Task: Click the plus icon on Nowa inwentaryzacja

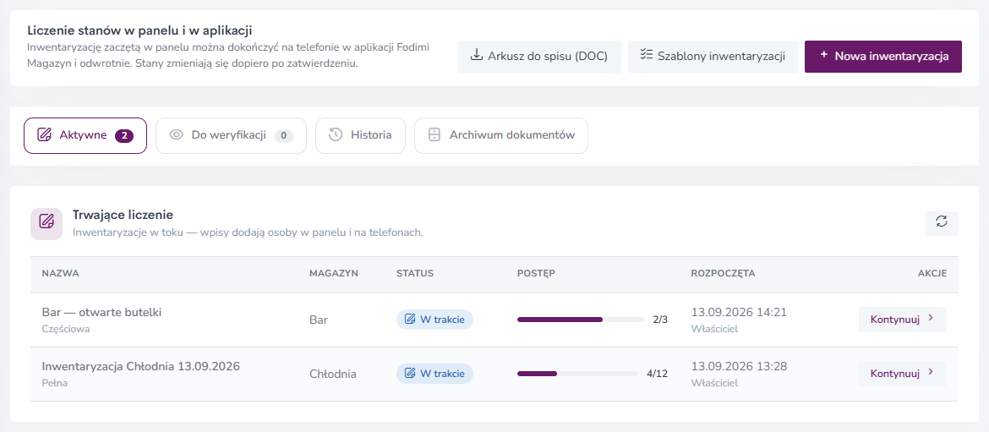Action: 823,56
